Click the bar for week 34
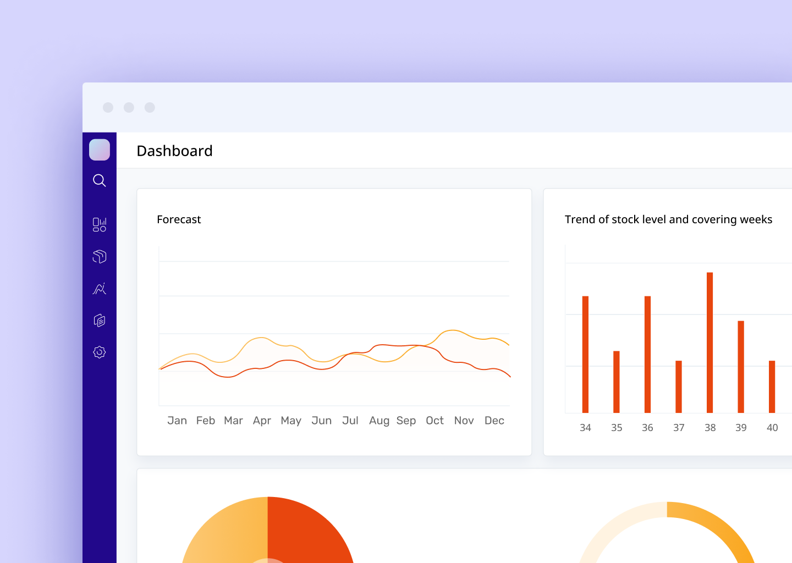The height and width of the screenshot is (563, 792). pos(585,354)
